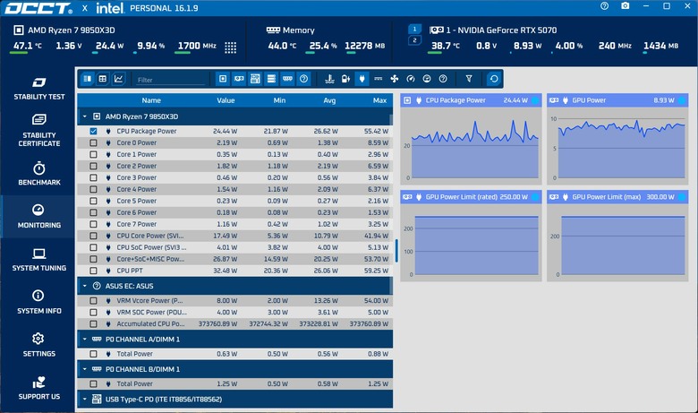Image resolution: width=698 pixels, height=413 pixels.
Task: Toggle the fan sensor filter icon
Action: coord(394,79)
